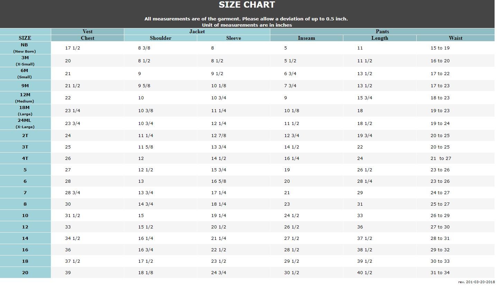This screenshot has height=288, width=497.
Task: Select the Pants group header
Action: (382, 31)
